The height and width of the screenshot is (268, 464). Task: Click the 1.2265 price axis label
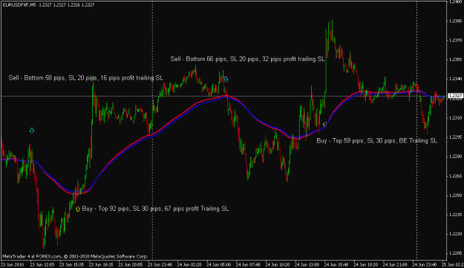456,176
